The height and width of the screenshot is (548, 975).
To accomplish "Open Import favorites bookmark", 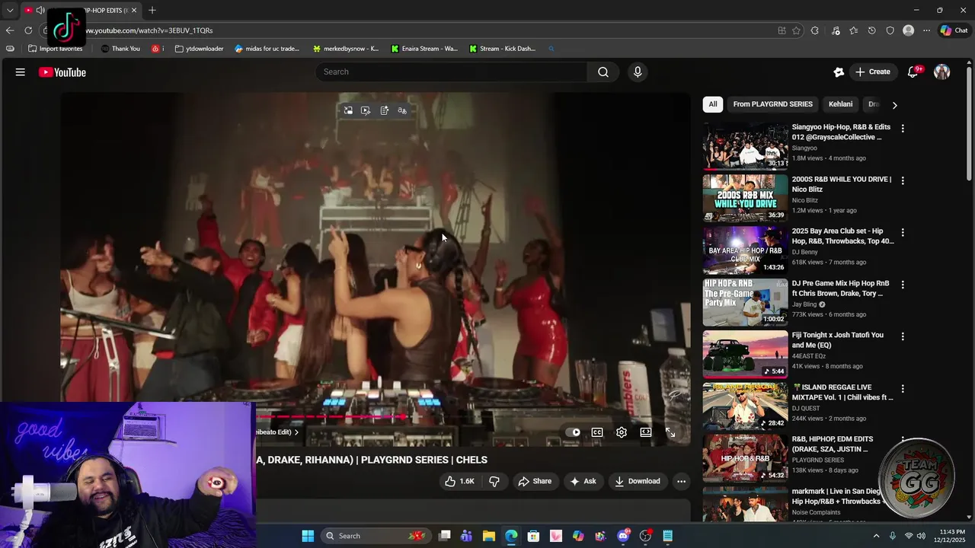I will (55, 49).
